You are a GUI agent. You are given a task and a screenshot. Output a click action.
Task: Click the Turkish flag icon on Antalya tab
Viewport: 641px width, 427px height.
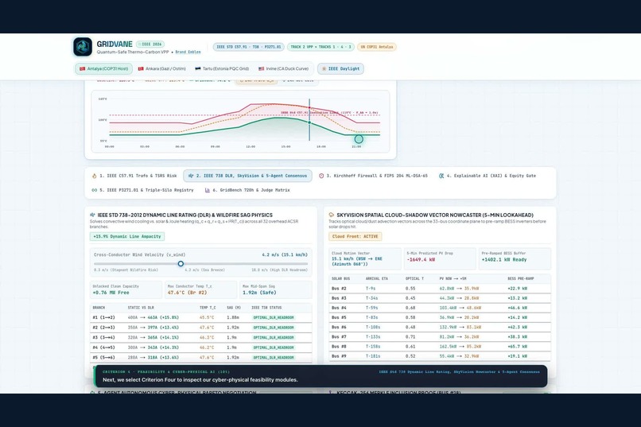coord(82,68)
